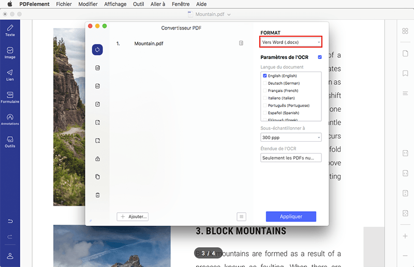Open the Apple menu
Viewport: 414px width, 267px height.
click(10, 4)
